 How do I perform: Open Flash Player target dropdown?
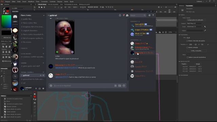pyautogui.click(x=195, y=23)
